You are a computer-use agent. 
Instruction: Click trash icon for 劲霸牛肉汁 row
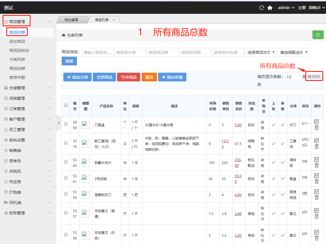point(317,165)
